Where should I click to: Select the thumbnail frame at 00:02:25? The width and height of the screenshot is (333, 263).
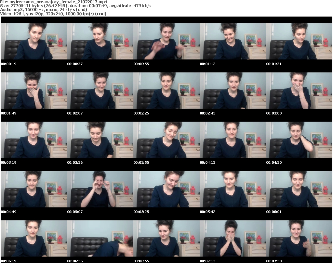(x=166, y=90)
